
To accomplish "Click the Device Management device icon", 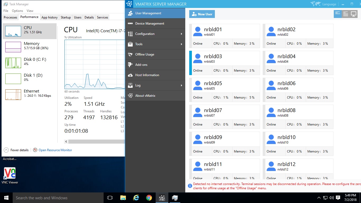I will click(130, 24).
